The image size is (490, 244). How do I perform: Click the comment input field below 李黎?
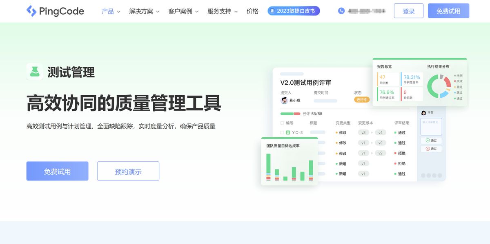tap(432, 127)
